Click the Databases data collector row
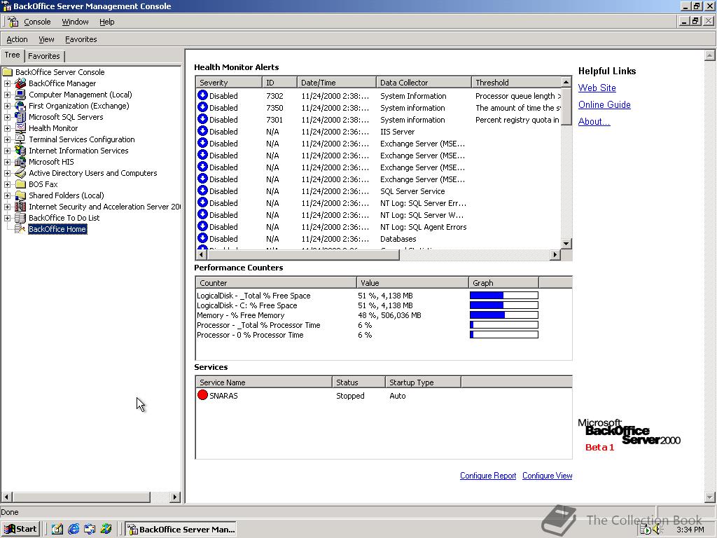This screenshot has width=717, height=538. [378, 239]
